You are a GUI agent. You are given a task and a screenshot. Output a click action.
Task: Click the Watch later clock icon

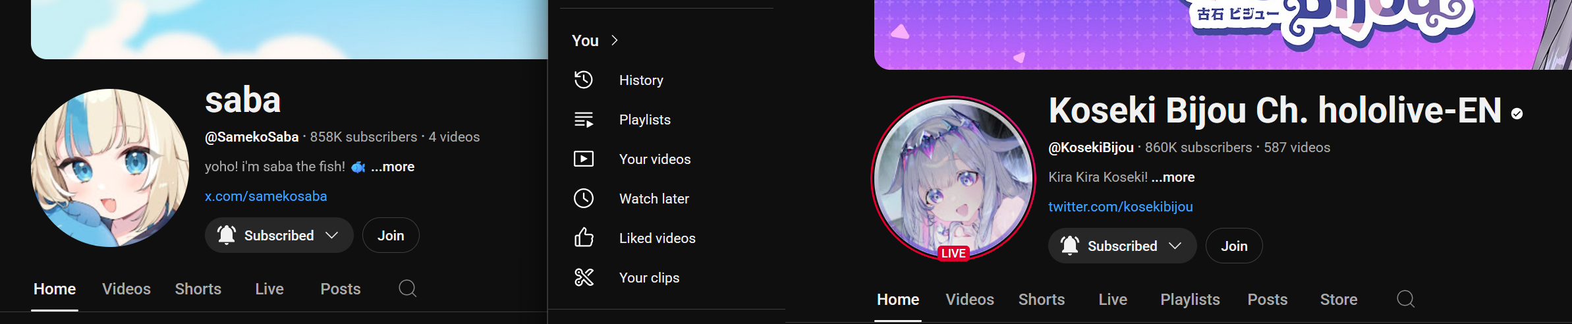click(x=584, y=198)
